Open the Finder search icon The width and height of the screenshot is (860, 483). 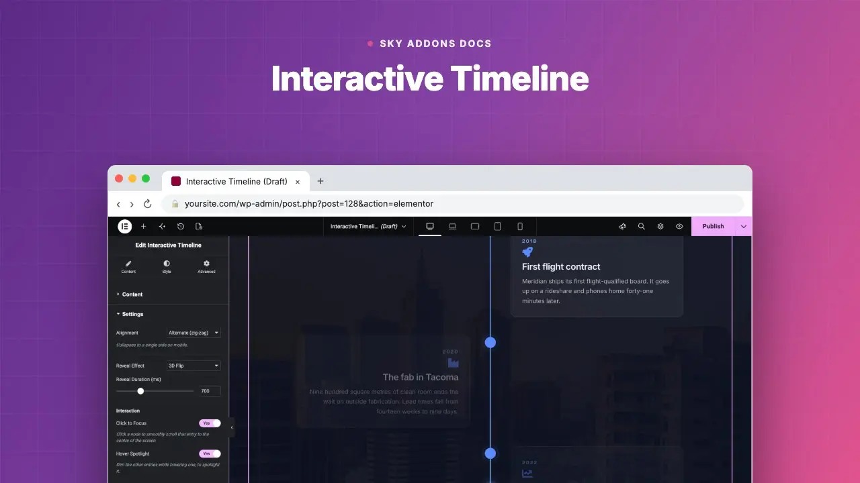[x=641, y=226]
